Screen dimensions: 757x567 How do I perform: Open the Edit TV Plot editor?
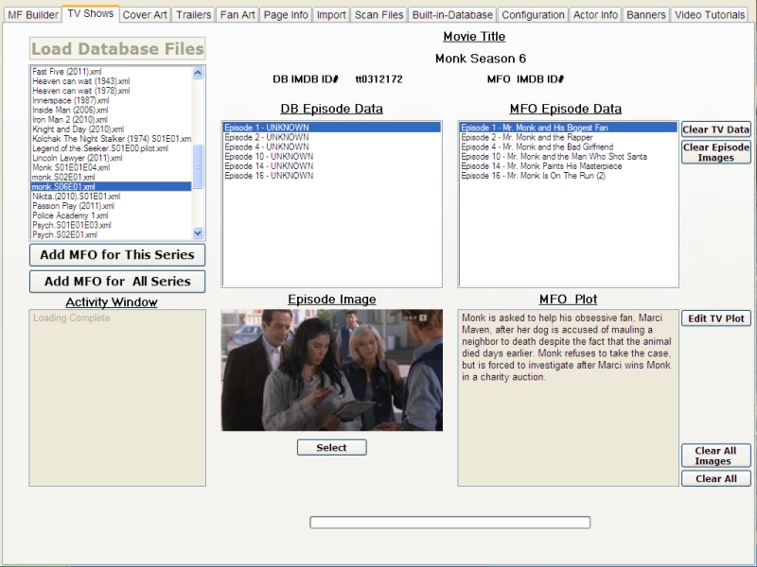click(x=715, y=318)
